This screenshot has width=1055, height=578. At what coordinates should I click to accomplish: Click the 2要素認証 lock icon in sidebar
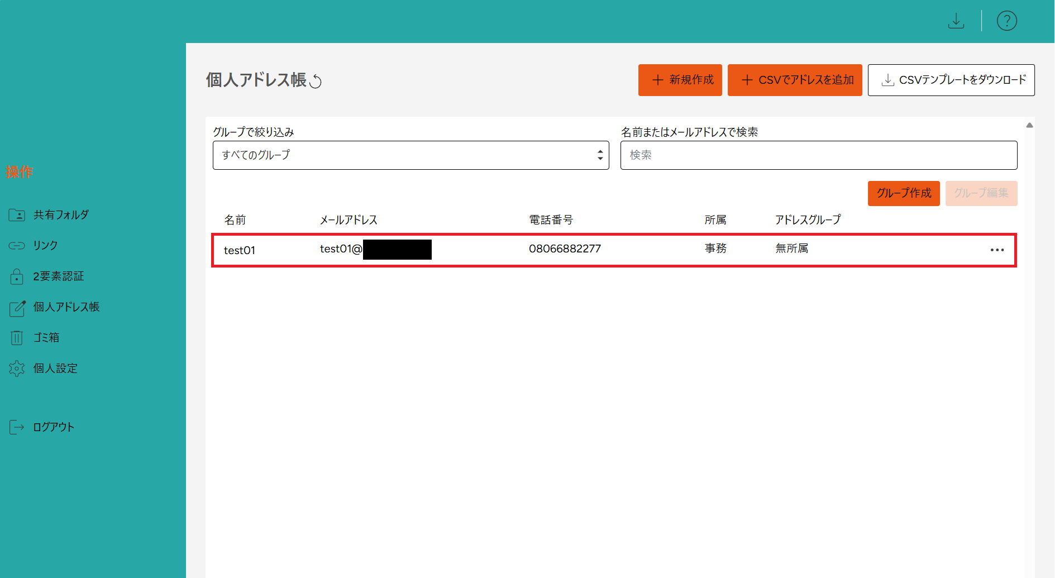click(x=17, y=276)
